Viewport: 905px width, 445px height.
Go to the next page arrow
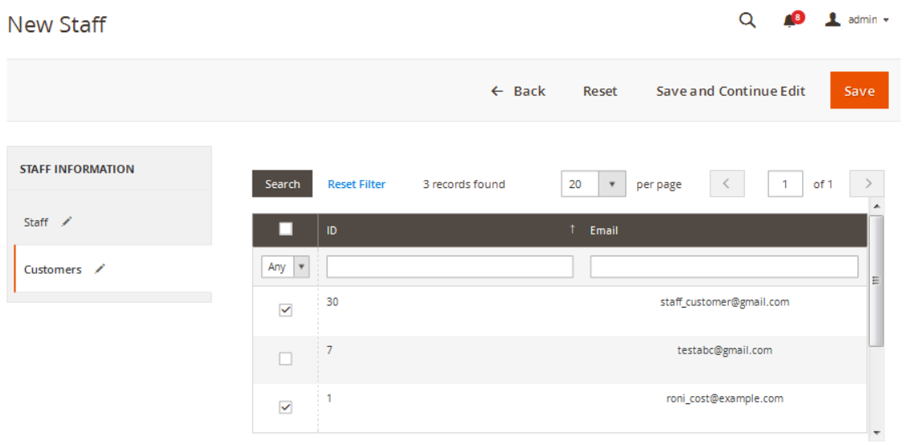click(x=867, y=184)
